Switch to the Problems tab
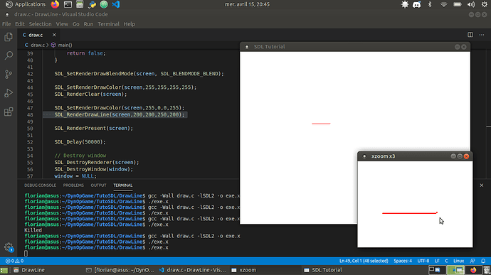The height and width of the screenshot is (275, 491). tap(73, 185)
